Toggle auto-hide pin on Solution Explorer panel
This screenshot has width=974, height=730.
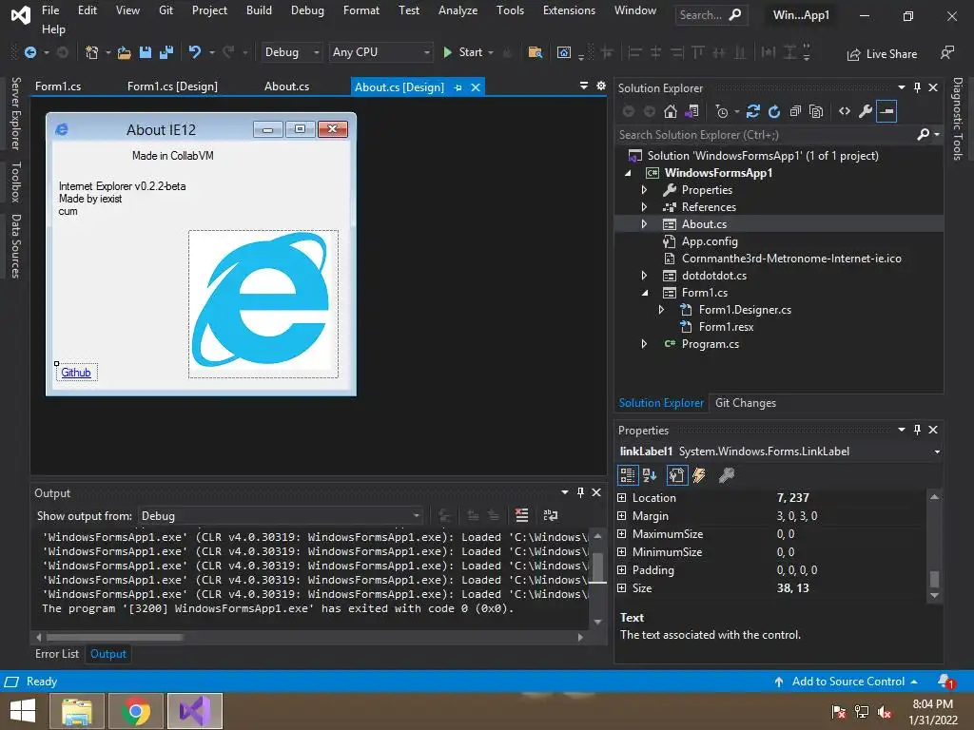[917, 87]
